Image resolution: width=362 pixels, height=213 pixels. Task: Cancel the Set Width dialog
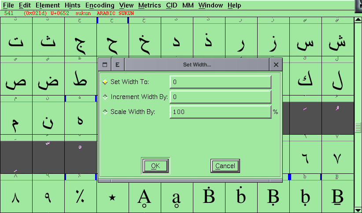point(225,166)
